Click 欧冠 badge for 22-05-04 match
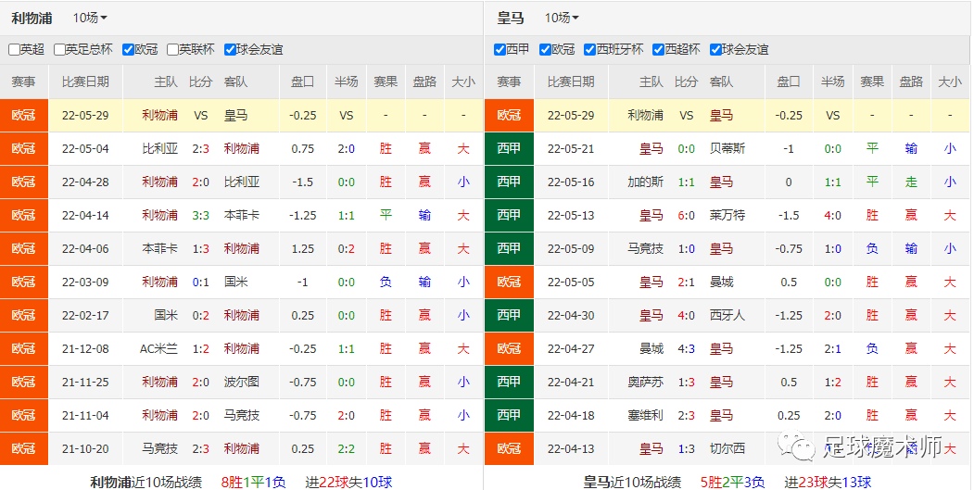 click(x=23, y=148)
